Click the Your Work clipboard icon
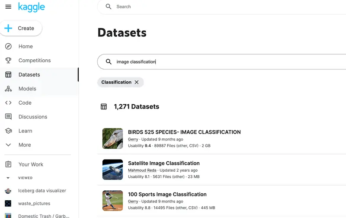The width and height of the screenshot is (346, 218). 8,164
